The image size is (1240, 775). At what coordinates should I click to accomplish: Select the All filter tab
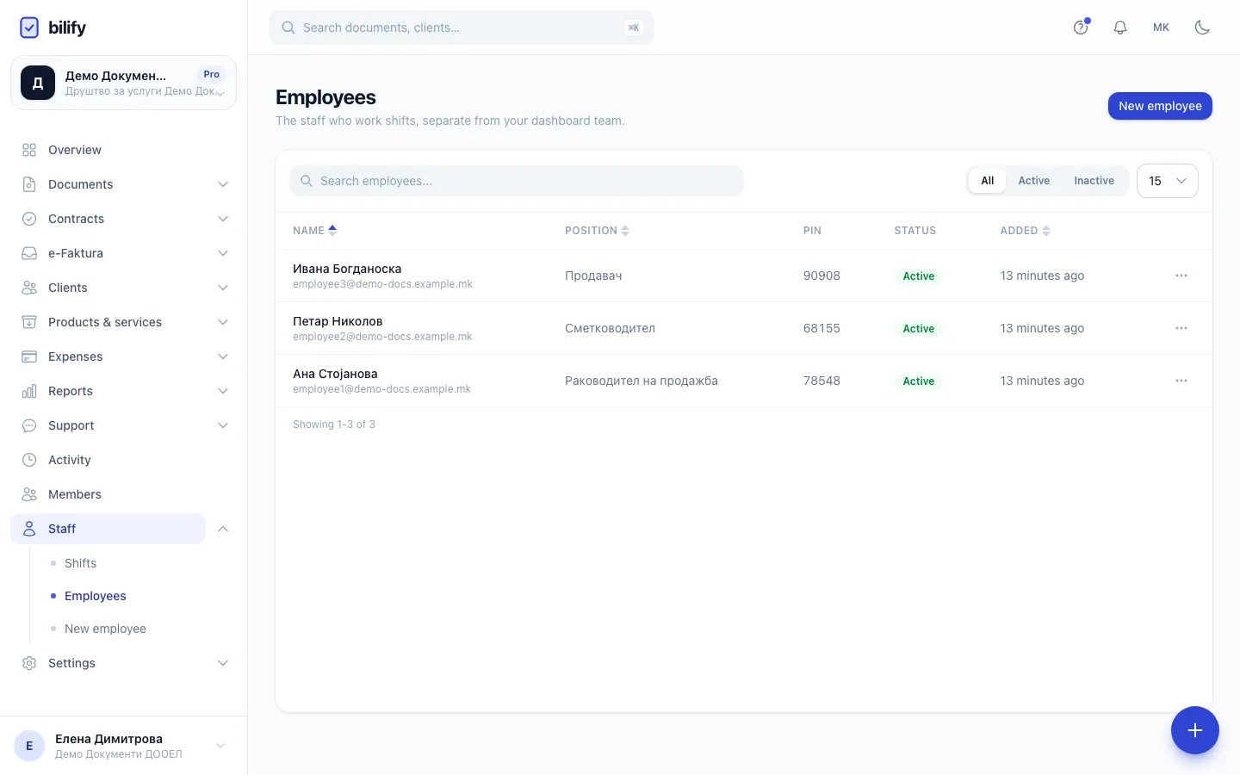tap(987, 181)
